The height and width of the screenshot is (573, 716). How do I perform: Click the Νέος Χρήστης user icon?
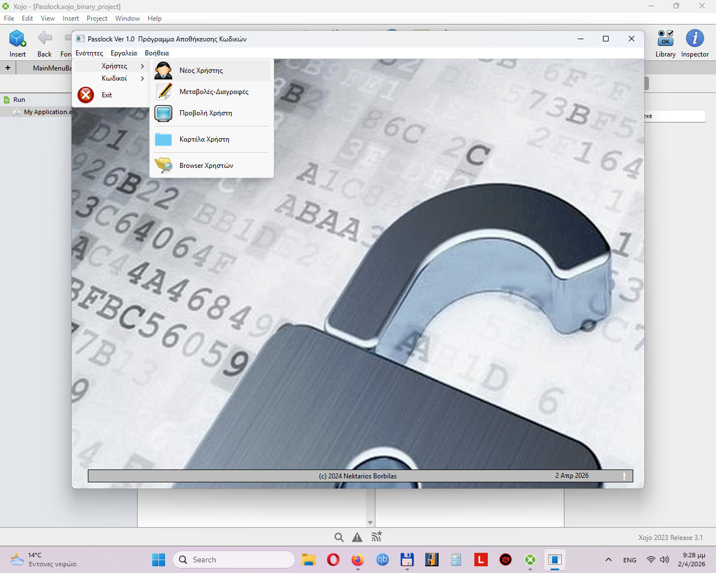(163, 71)
